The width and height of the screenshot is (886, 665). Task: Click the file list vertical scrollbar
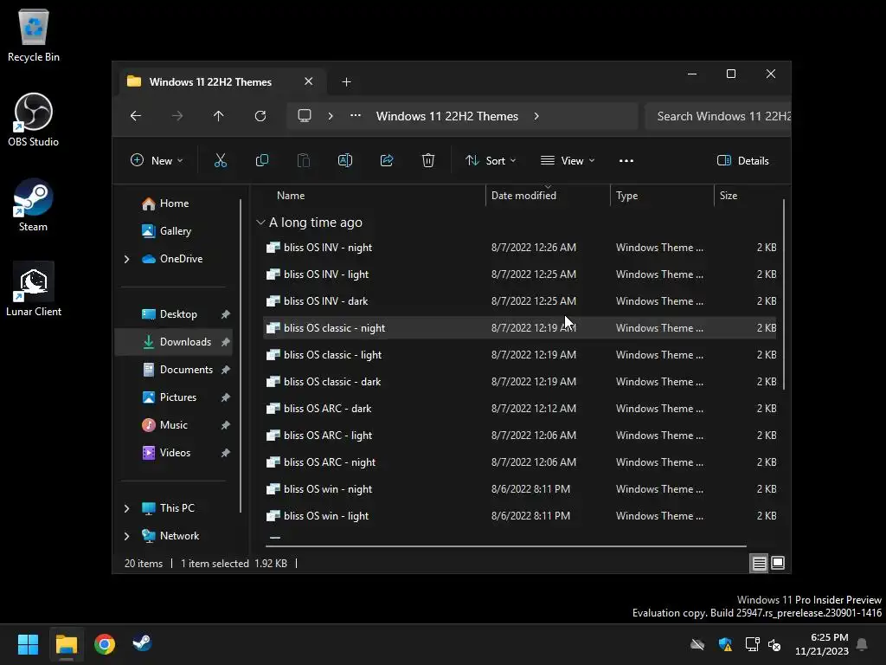tap(784, 294)
